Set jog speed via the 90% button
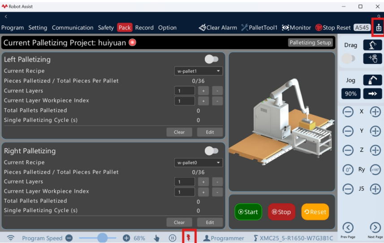This screenshot has width=384, height=243. coord(351,94)
